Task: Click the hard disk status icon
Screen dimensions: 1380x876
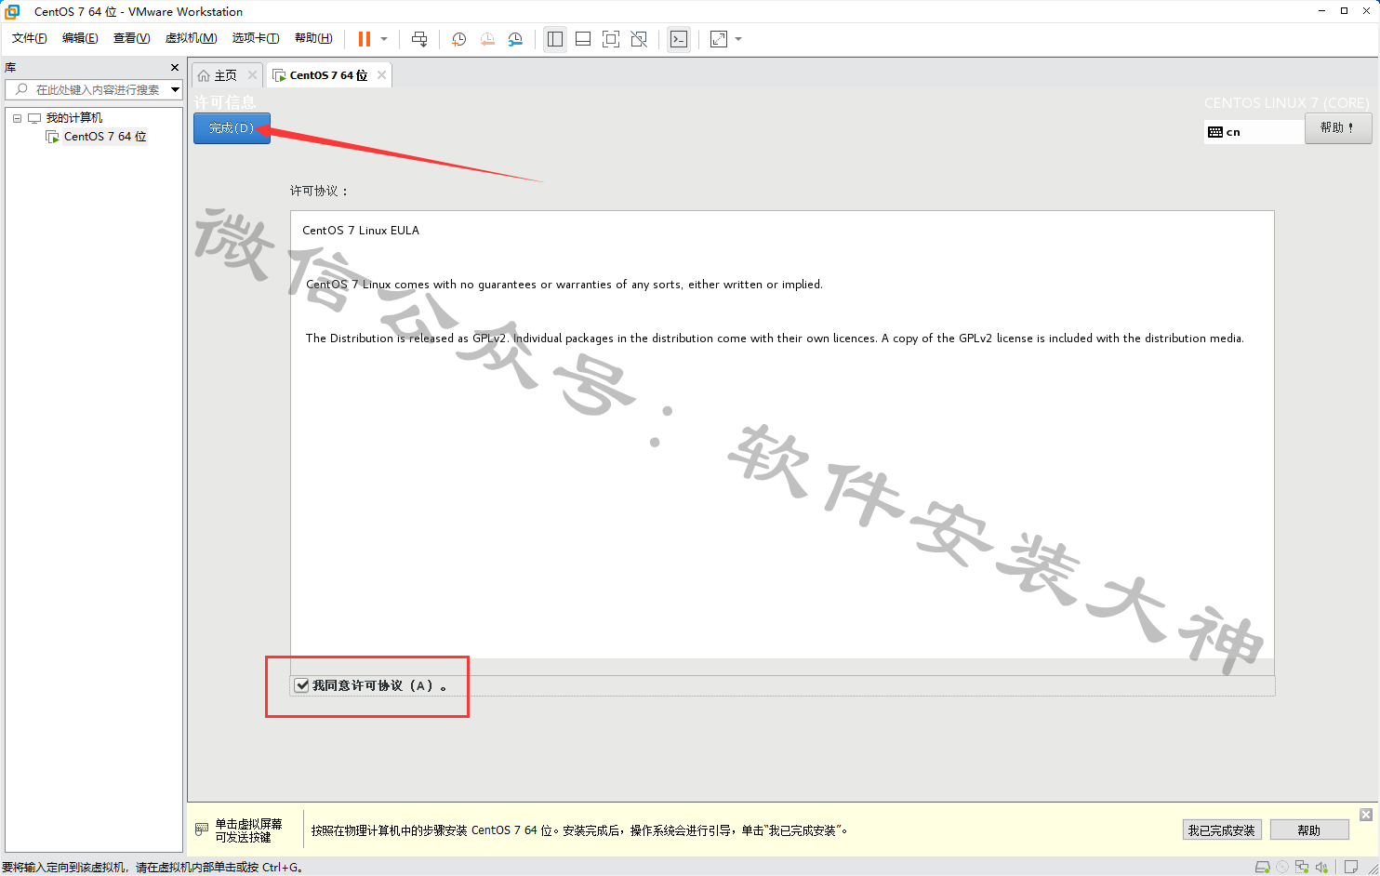Action: point(1262,867)
